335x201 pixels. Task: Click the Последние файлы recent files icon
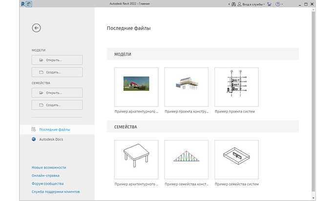[x=34, y=129]
